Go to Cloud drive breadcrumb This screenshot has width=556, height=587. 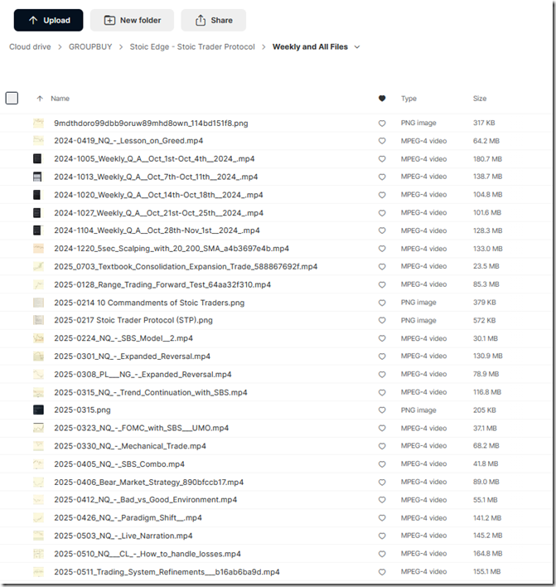[31, 47]
